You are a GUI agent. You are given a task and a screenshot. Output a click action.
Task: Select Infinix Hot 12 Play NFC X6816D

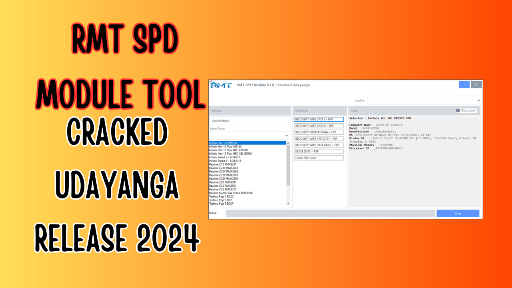coord(248,150)
